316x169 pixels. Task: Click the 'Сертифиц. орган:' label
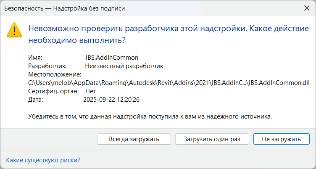(x=53, y=91)
